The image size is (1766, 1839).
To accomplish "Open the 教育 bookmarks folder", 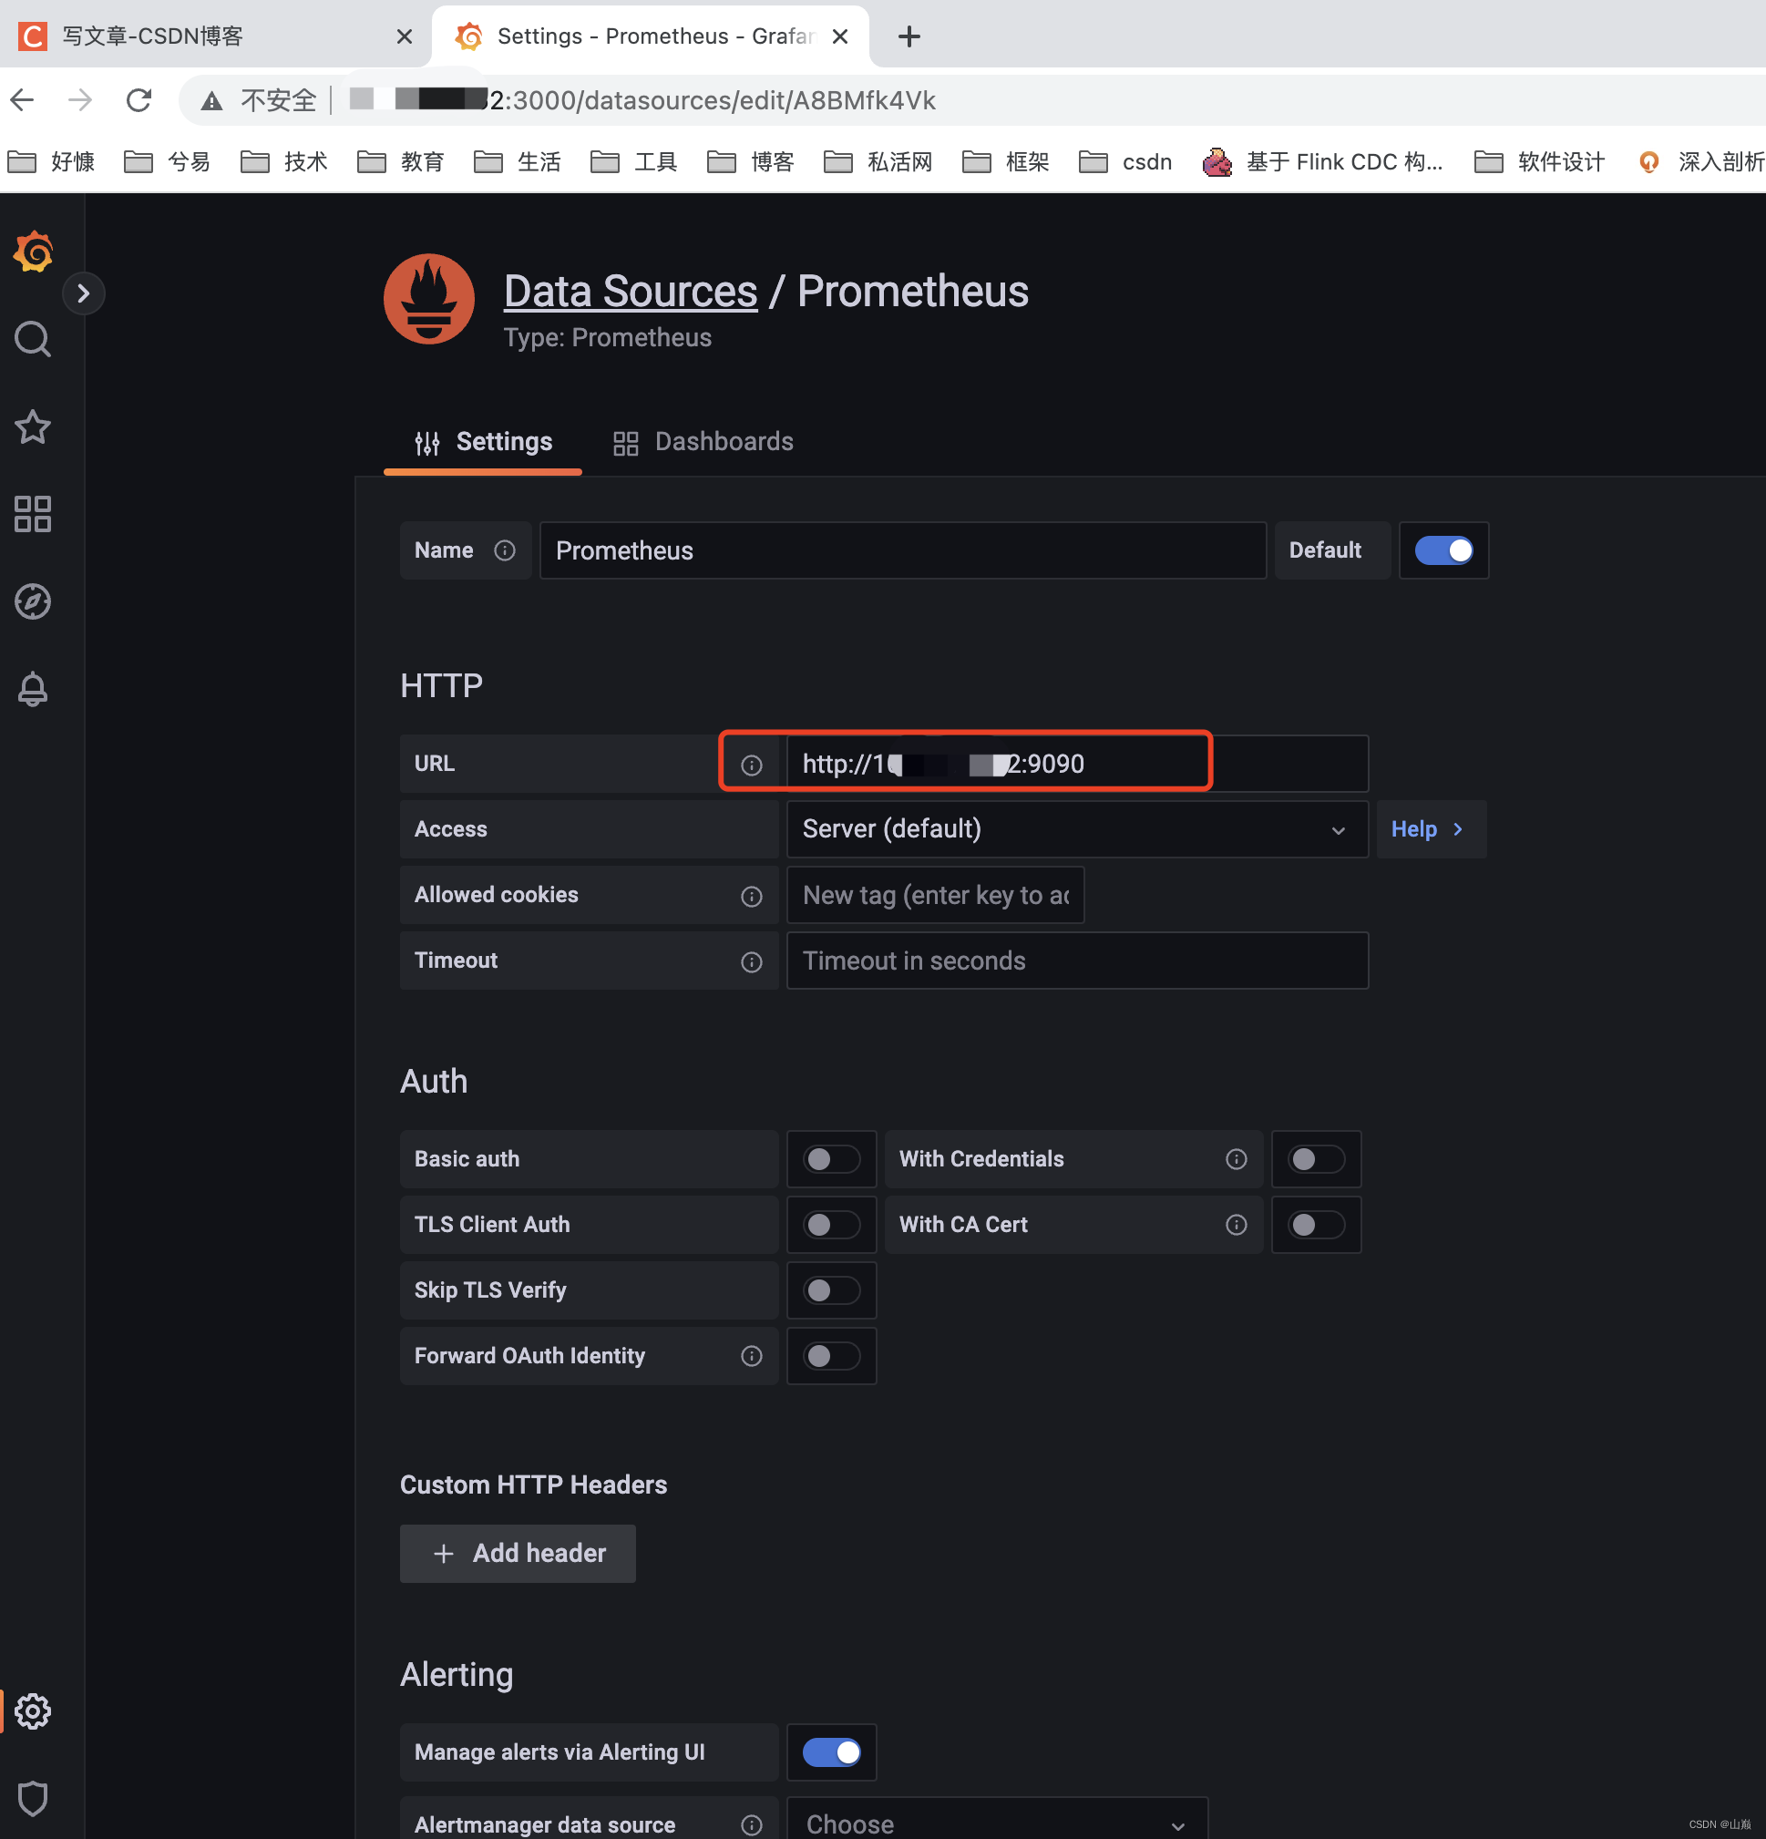I will [401, 162].
